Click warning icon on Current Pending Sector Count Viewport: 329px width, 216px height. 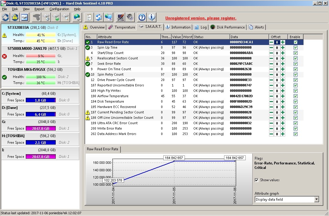click(x=88, y=112)
